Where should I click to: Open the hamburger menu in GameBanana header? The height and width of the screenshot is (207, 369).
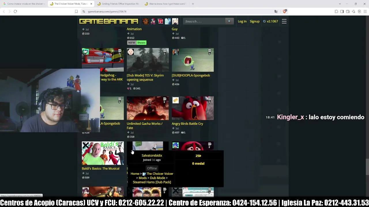pyautogui.click(x=284, y=21)
